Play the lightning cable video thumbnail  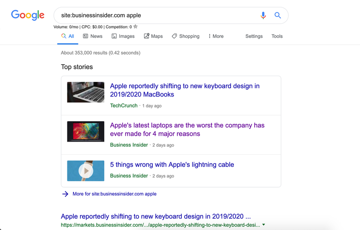86,171
